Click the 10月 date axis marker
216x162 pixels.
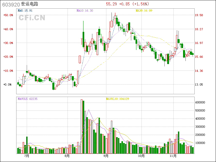[x=141, y=156]
